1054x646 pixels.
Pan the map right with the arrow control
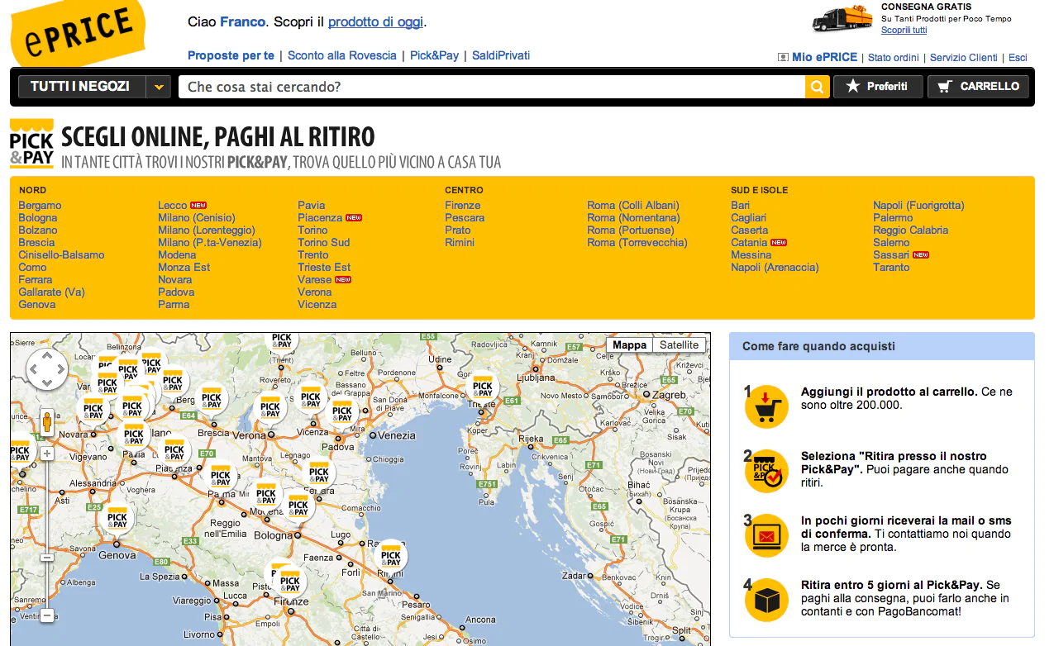(60, 370)
